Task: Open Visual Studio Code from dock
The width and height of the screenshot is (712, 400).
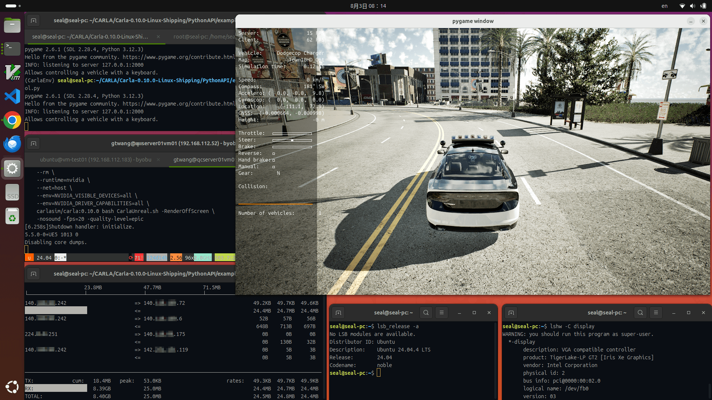Action: pos(12,96)
